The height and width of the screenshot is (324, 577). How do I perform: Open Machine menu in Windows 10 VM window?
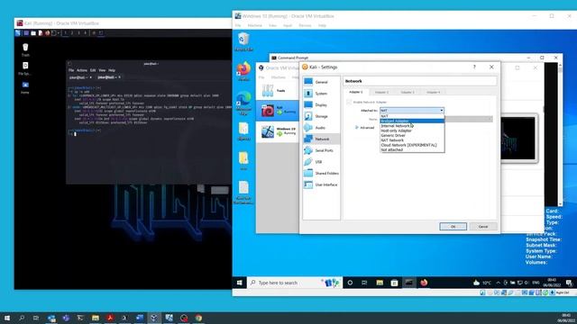[x=254, y=25]
